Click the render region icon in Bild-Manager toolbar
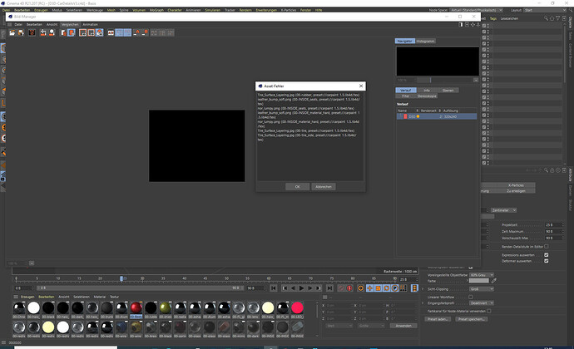 pyautogui.click(x=82, y=33)
